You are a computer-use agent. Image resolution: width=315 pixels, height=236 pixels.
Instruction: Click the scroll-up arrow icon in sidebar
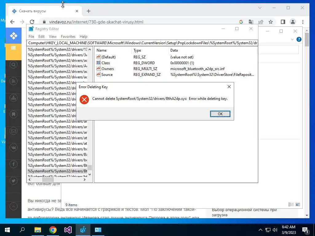click(x=14, y=206)
